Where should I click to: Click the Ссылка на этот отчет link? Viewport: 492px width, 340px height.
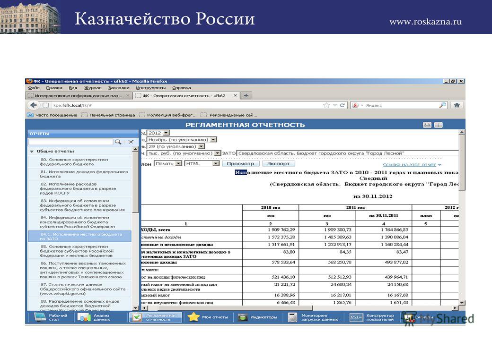click(x=410, y=165)
